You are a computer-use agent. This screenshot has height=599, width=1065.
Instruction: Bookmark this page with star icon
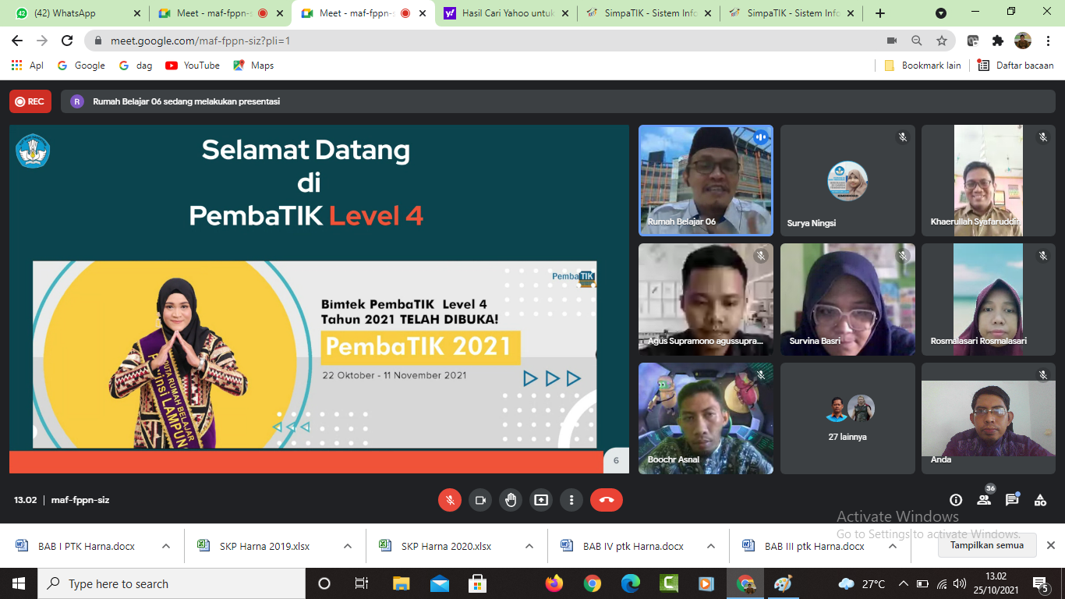[942, 41]
